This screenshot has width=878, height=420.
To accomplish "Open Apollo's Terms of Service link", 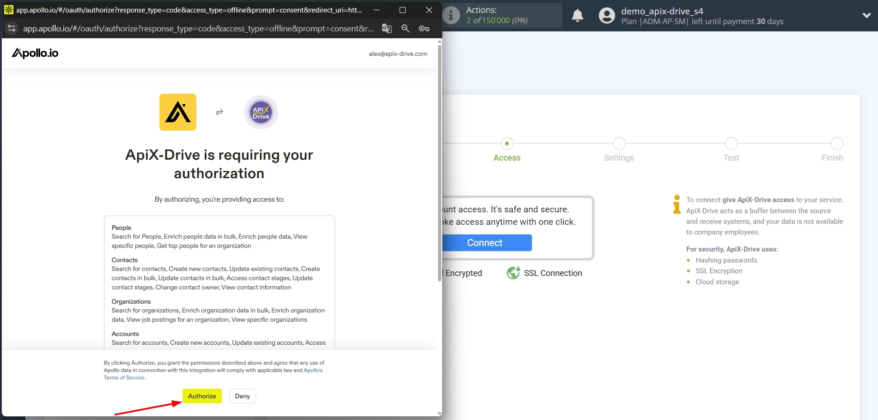I will pyautogui.click(x=124, y=377).
